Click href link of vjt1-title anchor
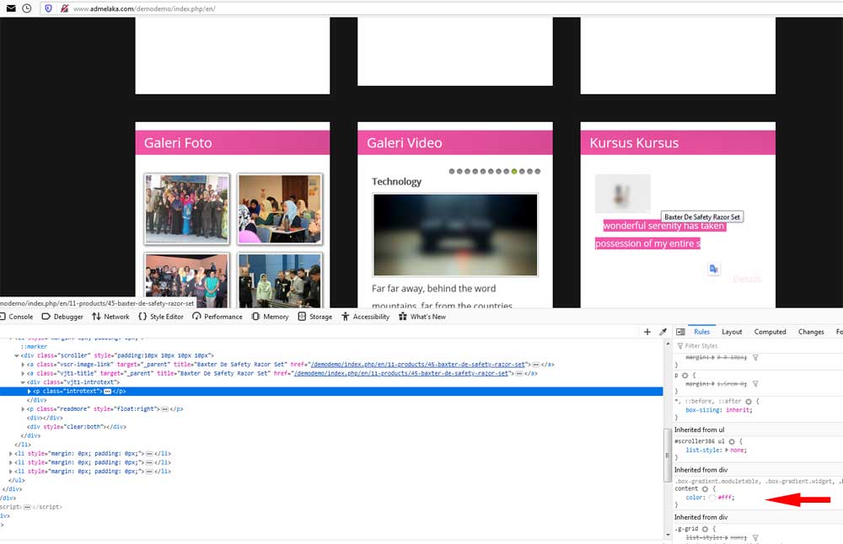The image size is (843, 544). pyautogui.click(x=400, y=374)
